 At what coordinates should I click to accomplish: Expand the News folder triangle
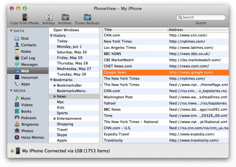(55, 97)
